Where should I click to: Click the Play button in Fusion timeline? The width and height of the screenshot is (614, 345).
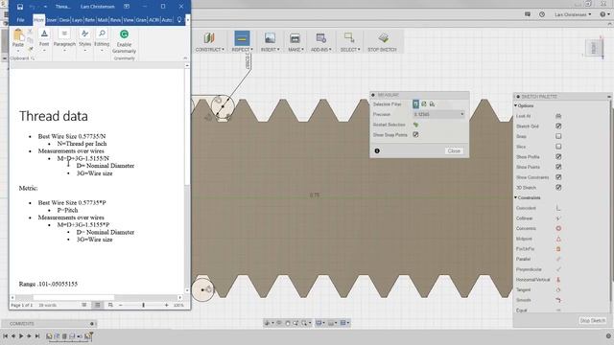pos(21,336)
